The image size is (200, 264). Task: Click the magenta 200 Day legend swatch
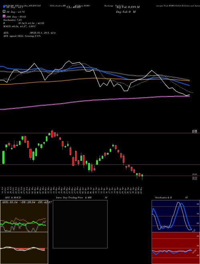pyautogui.click(x=4, y=16)
